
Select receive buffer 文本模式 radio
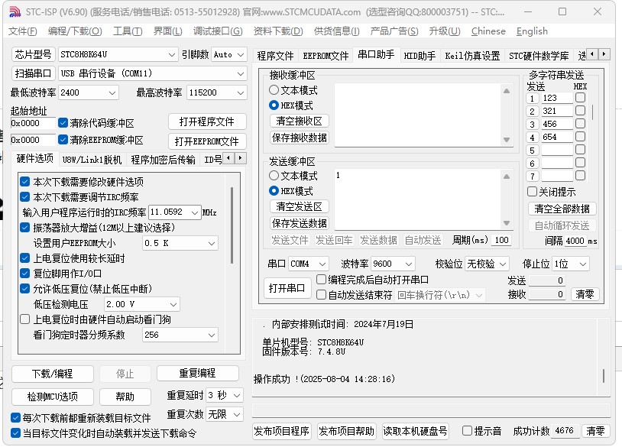(274, 90)
